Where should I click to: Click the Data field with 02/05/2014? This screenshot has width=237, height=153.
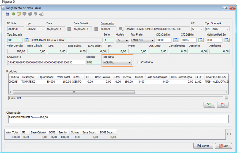(x=56, y=29)
